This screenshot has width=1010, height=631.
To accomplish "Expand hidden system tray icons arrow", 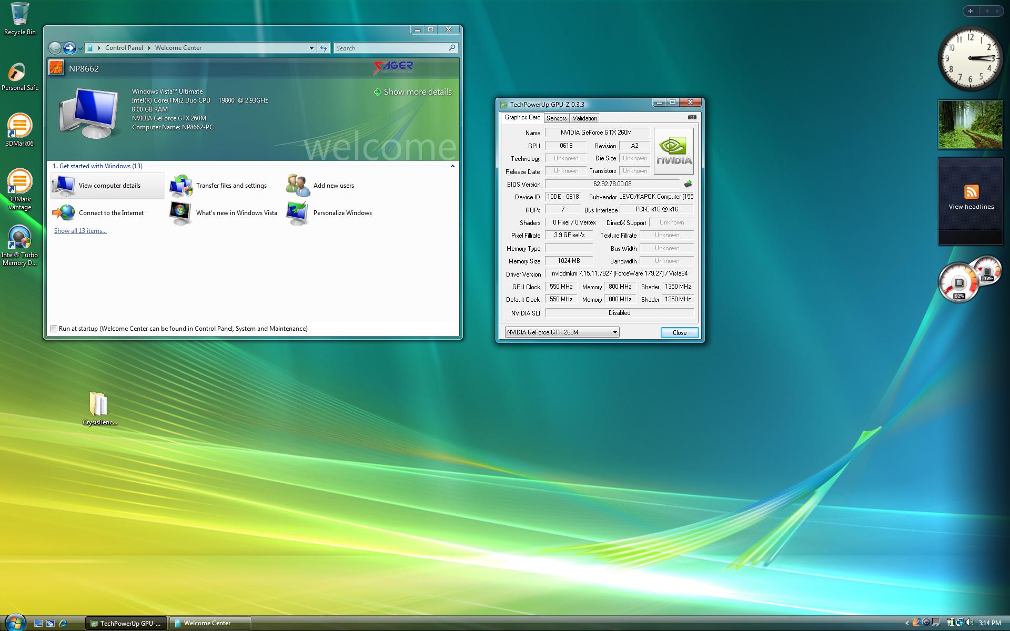I will pos(906,623).
